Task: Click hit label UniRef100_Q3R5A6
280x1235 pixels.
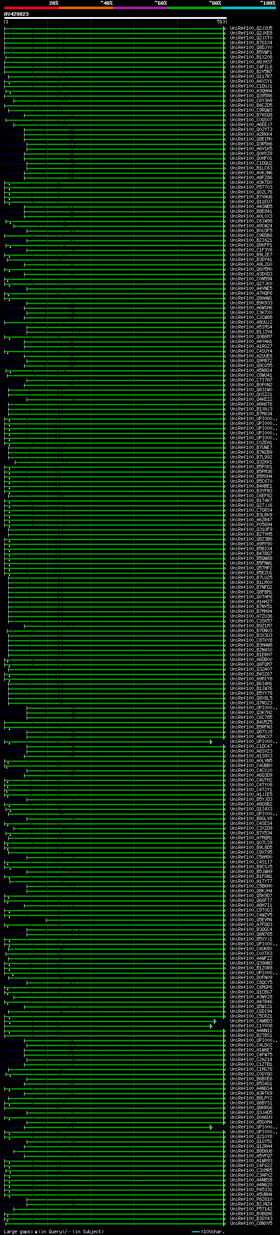Action: point(251,144)
